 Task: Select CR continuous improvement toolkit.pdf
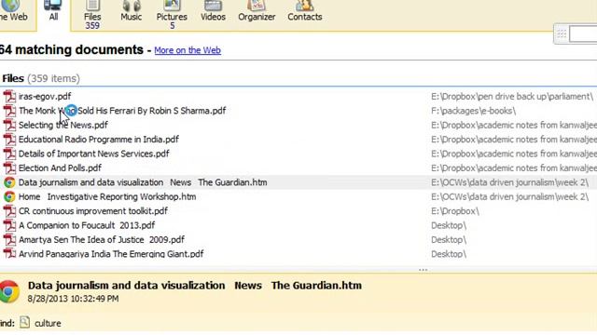click(93, 211)
